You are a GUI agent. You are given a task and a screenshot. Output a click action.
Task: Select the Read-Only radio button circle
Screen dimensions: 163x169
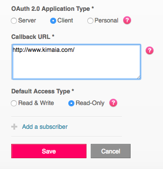(x=71, y=103)
